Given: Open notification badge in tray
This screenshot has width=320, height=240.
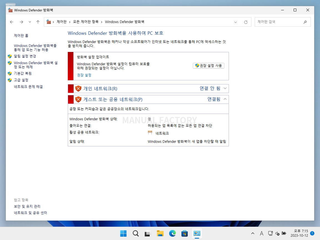Looking at the screenshot, I should click(x=312, y=233).
